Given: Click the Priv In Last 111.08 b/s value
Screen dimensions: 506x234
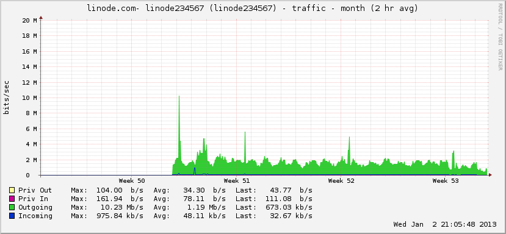Looking at the screenshot, I should [x=289, y=199].
